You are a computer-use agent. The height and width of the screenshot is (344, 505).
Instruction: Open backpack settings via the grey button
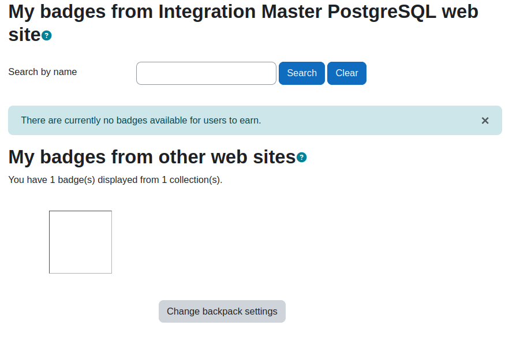tap(222, 312)
